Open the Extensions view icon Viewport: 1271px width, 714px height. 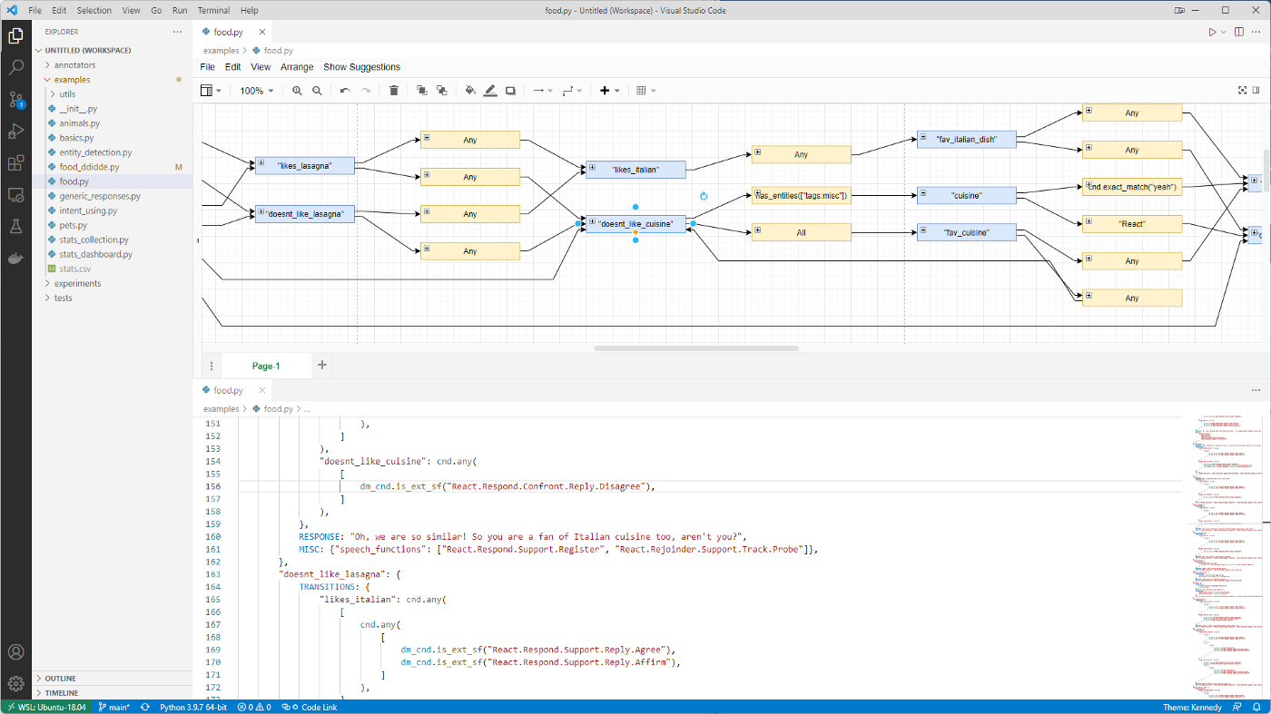pyautogui.click(x=15, y=163)
